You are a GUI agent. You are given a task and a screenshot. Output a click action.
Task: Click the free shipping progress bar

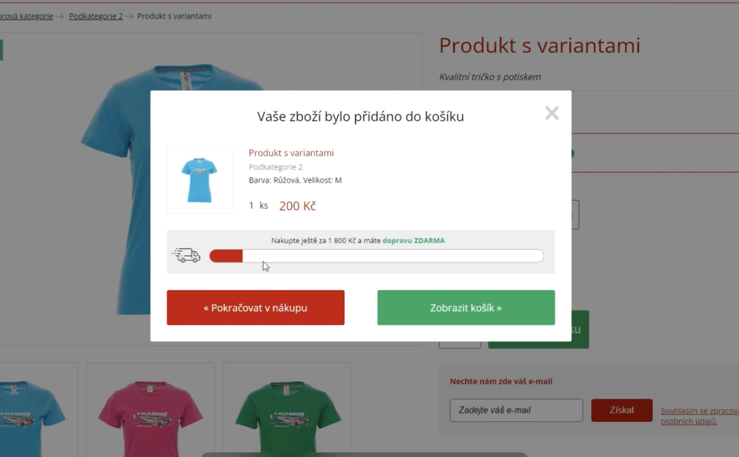[376, 256]
